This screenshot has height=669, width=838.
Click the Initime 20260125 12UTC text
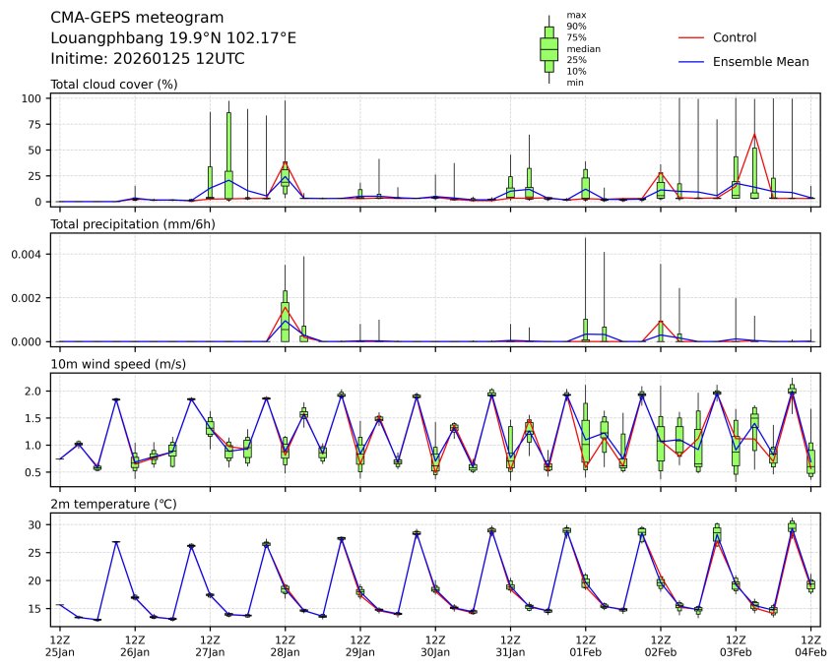(148, 59)
